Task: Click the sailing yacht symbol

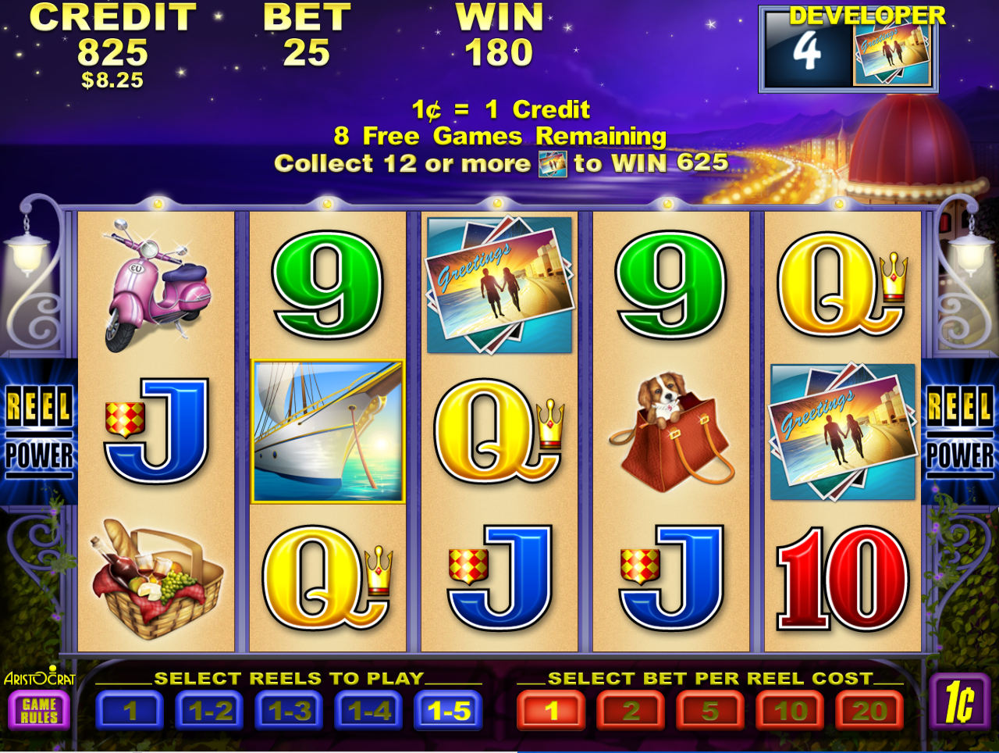Action: (x=328, y=432)
